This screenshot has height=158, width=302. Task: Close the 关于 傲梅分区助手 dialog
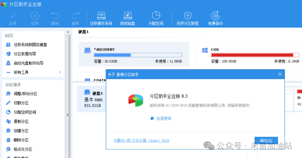click(280, 74)
